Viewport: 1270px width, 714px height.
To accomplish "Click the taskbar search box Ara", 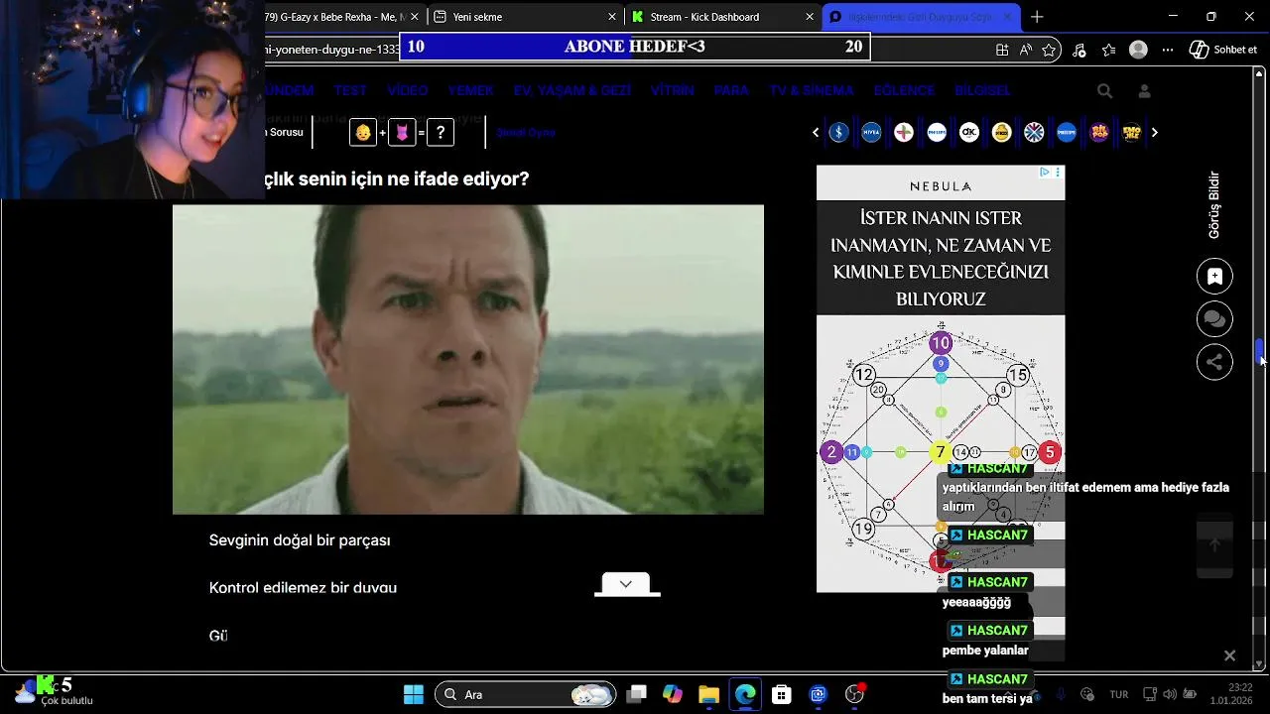I will 525,694.
